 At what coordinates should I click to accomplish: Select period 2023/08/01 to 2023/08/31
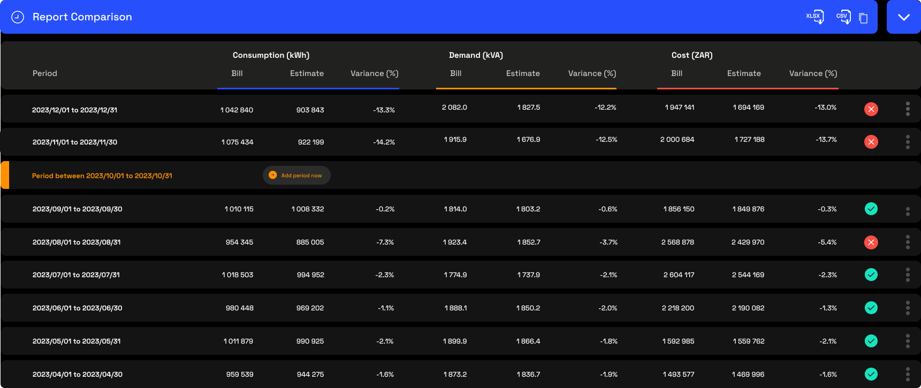point(77,242)
